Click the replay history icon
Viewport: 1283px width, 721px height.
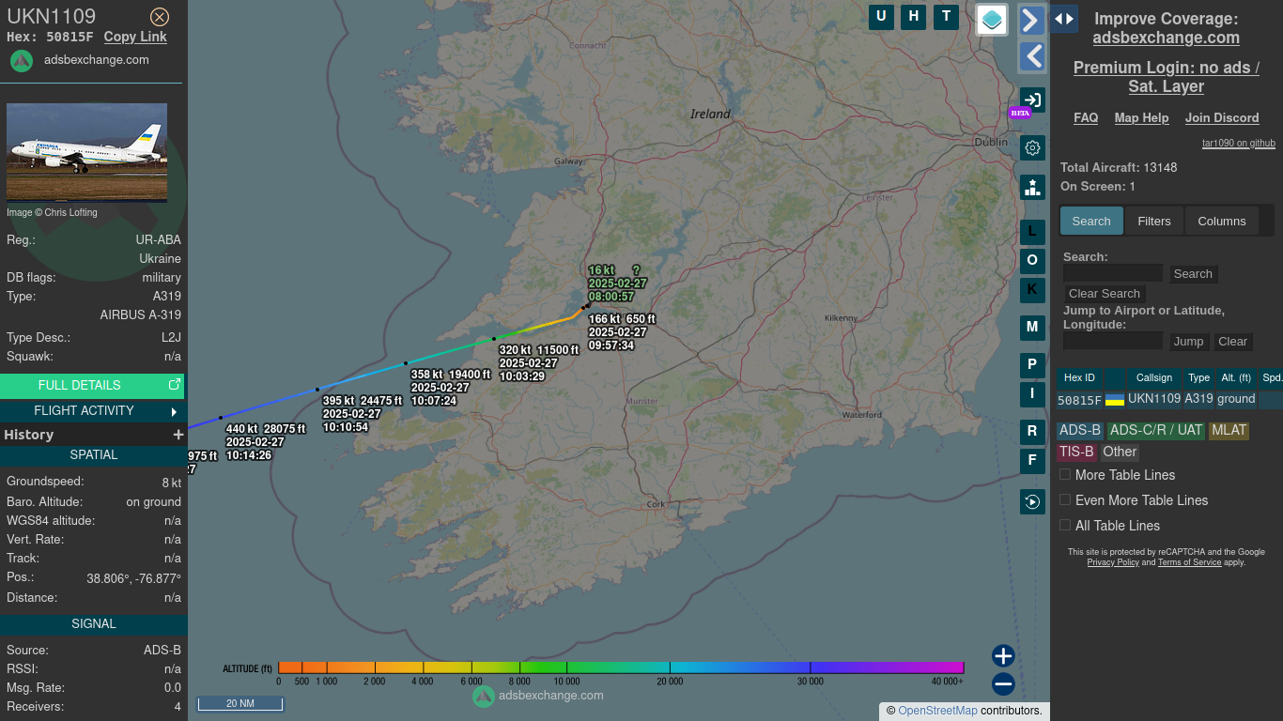[1032, 502]
